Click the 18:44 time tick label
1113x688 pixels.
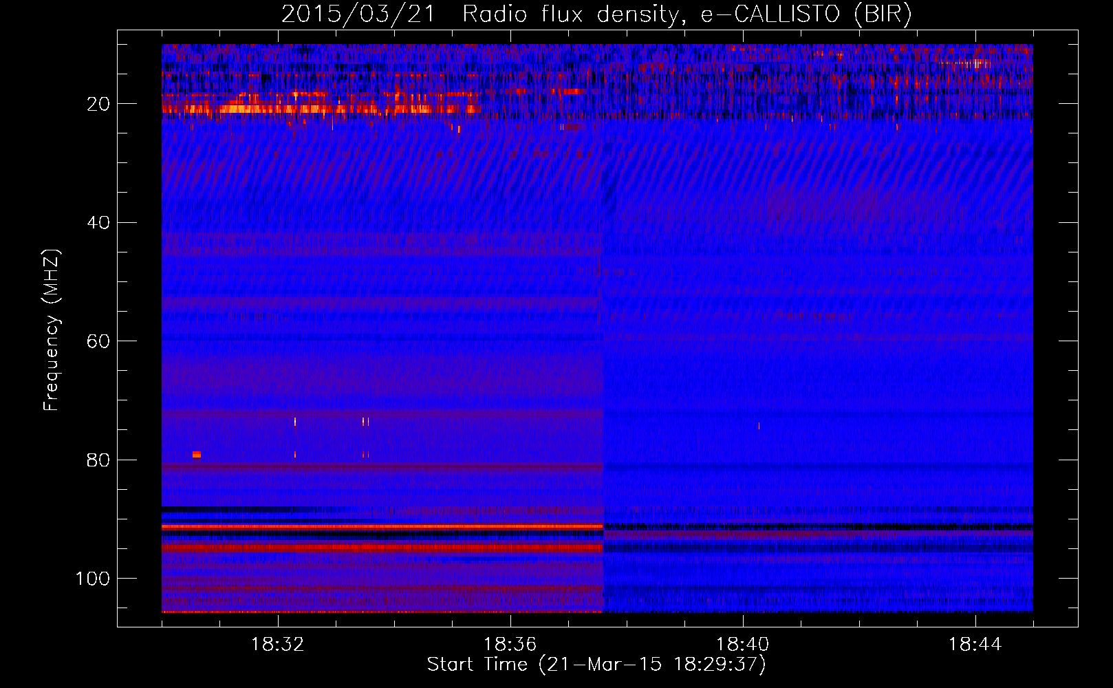pyautogui.click(x=975, y=645)
